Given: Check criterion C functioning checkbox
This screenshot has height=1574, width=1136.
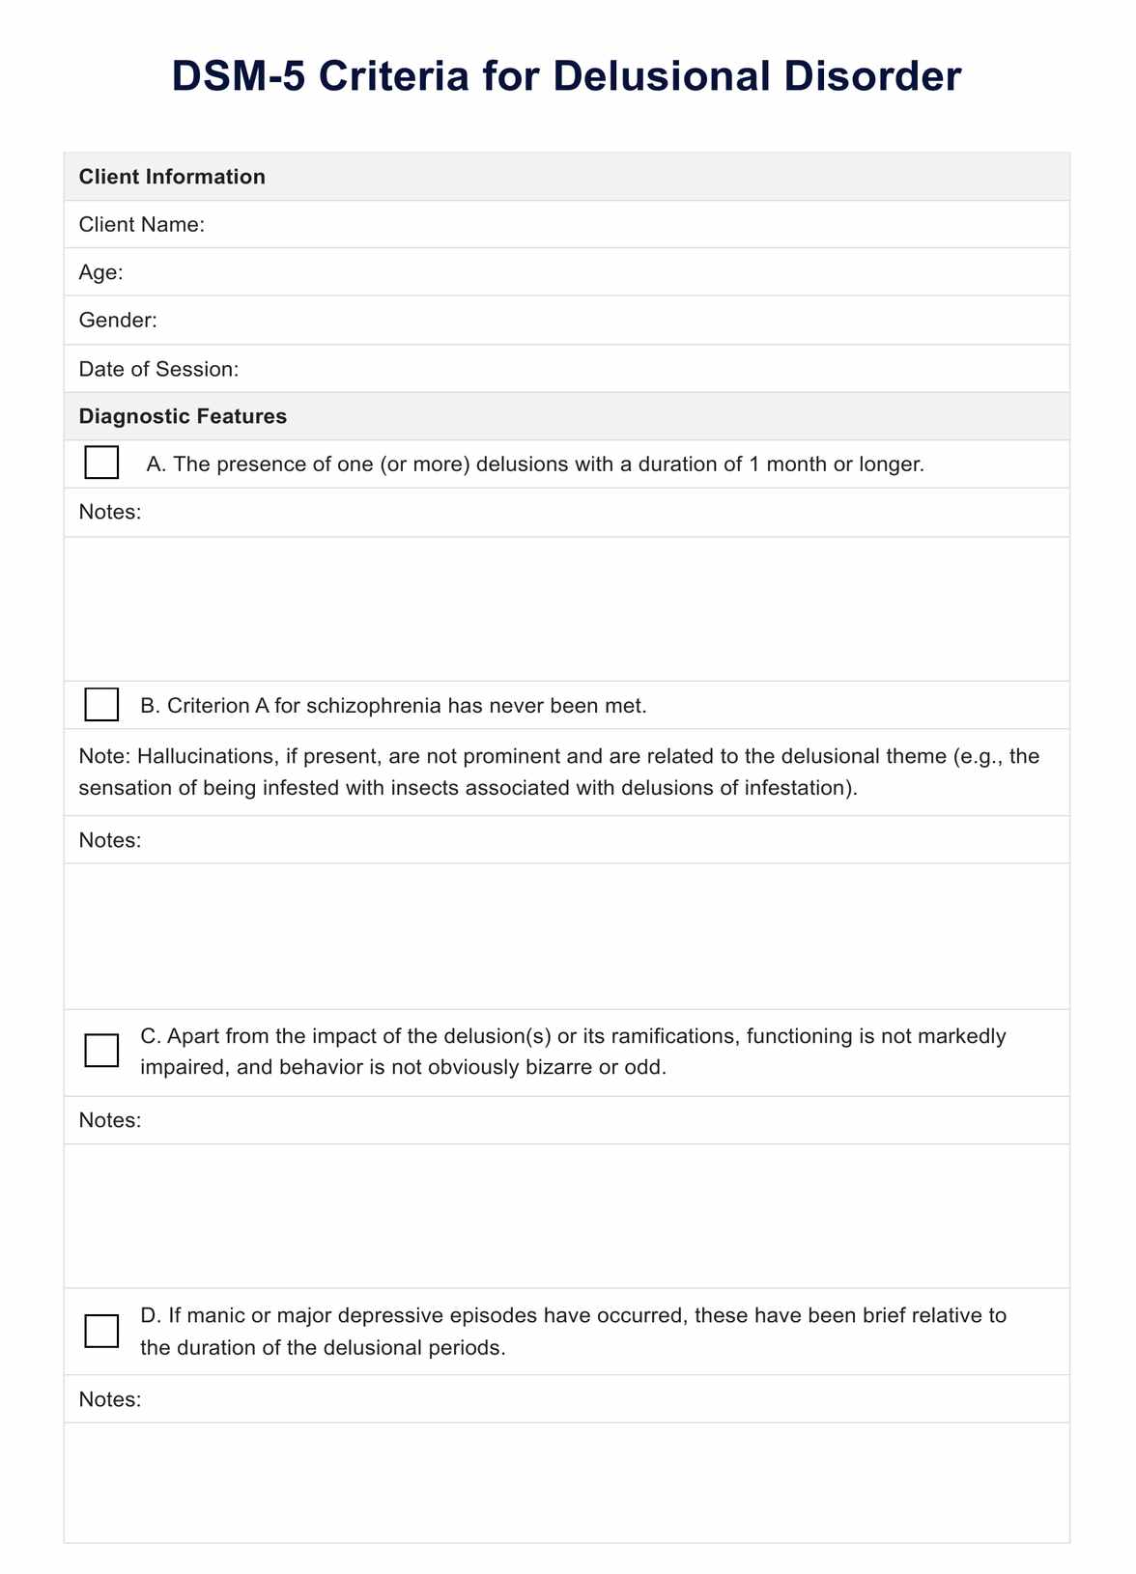Looking at the screenshot, I should (101, 1051).
